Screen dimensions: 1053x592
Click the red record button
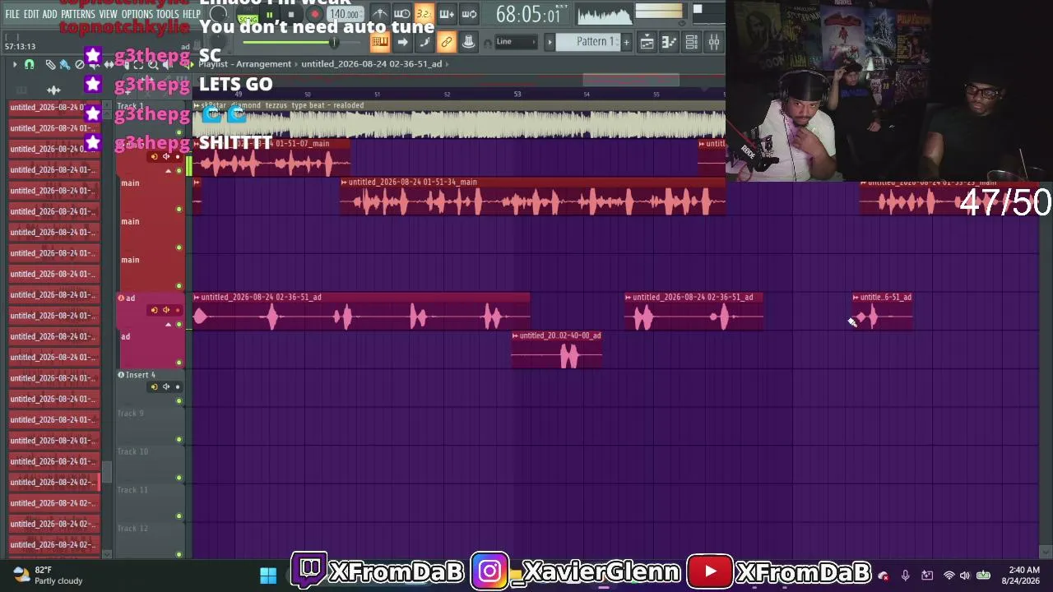pos(314,15)
